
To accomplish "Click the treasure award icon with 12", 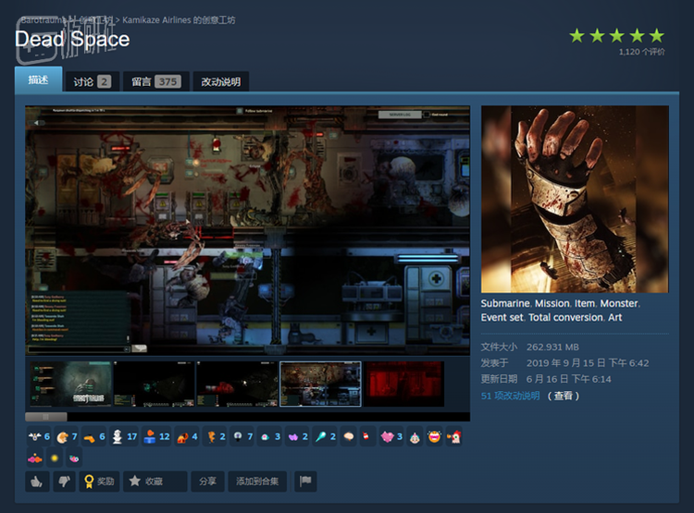I will (x=151, y=436).
